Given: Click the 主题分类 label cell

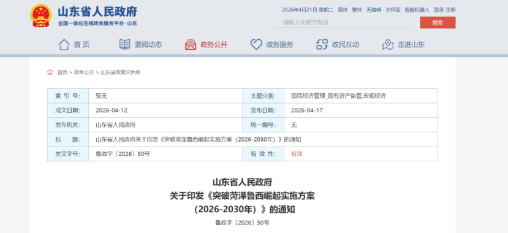Looking at the screenshot, I should (263, 96).
